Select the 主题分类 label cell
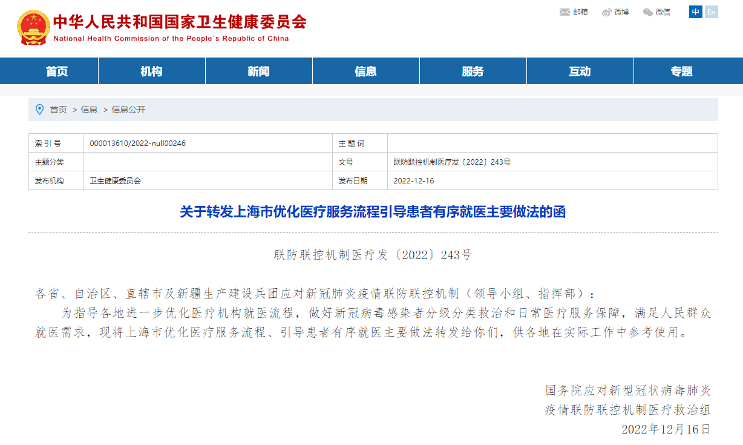 (x=56, y=162)
